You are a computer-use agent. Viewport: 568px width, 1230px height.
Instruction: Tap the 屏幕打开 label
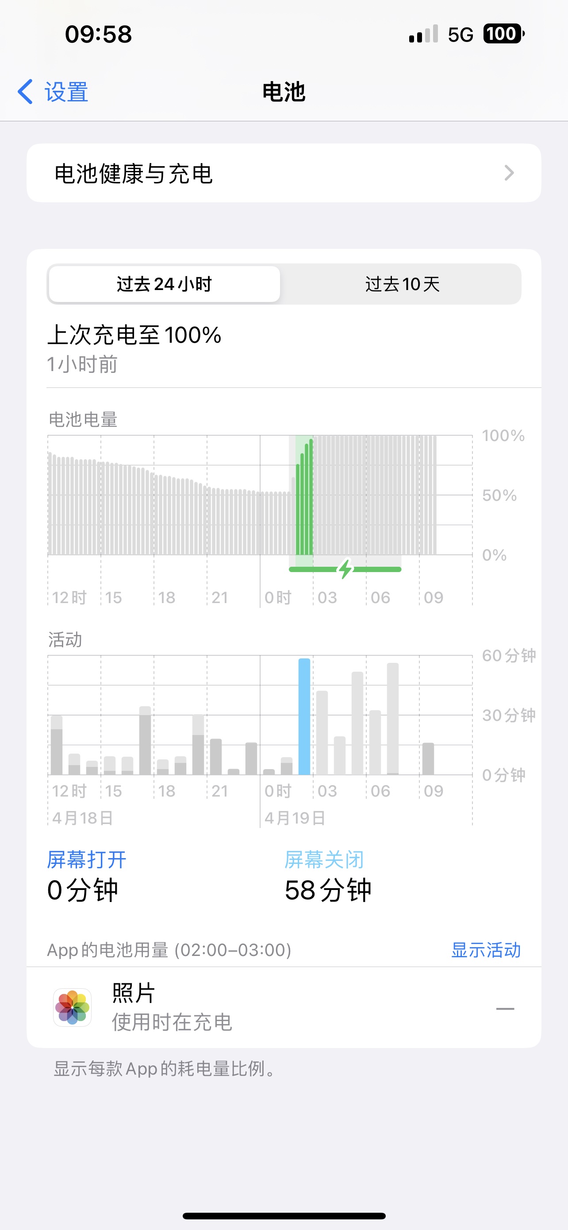86,860
